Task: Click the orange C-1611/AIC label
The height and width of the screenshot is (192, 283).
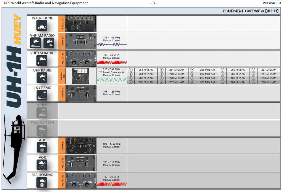Action: pyautogui.click(x=62, y=24)
